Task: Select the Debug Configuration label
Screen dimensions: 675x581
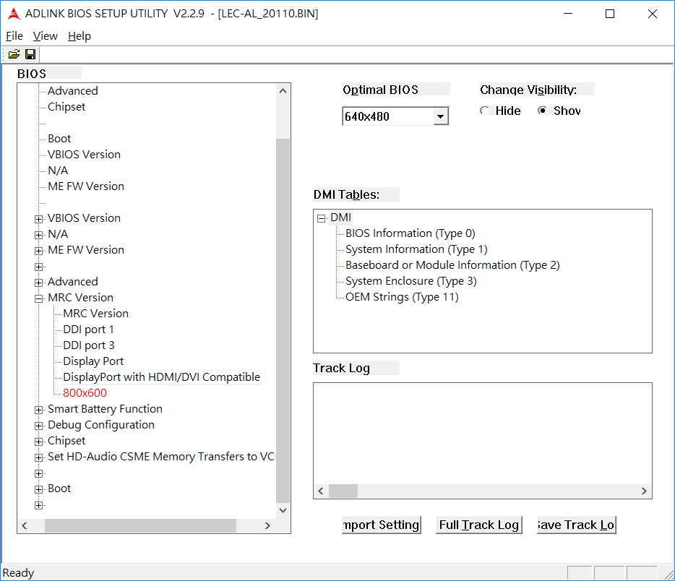Action: pos(100,425)
